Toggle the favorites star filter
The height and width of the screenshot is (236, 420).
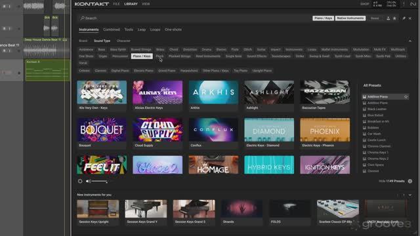point(394,18)
